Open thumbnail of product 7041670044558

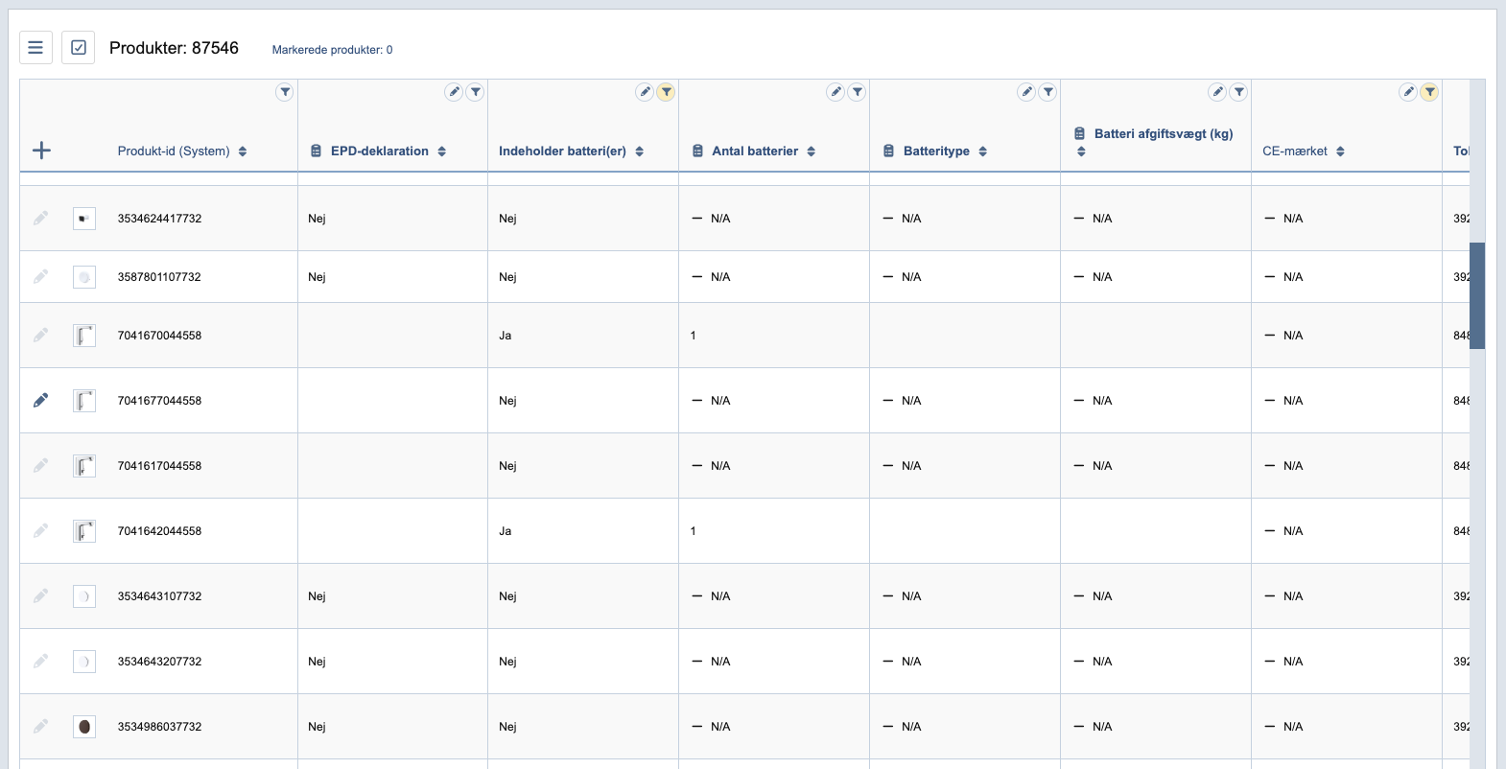(x=84, y=336)
